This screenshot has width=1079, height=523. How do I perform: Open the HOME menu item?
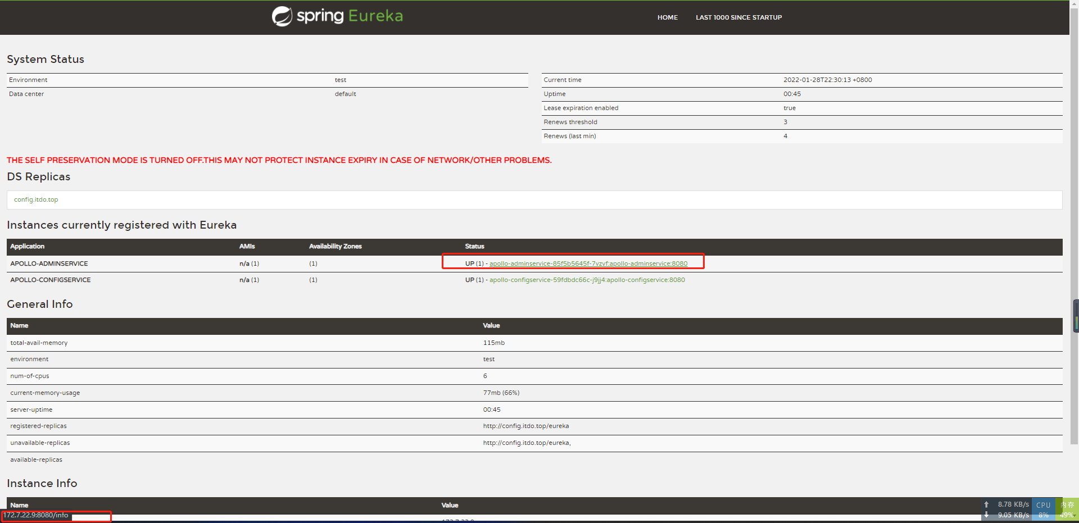668,17
